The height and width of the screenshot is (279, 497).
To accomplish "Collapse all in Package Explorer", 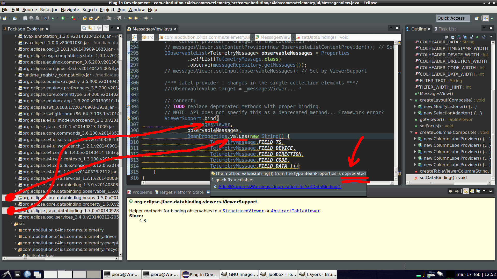I will pos(84,28).
